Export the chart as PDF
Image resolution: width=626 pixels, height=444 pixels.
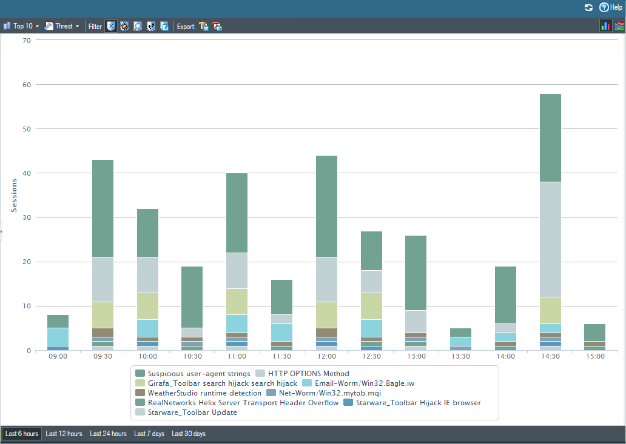pos(217,26)
